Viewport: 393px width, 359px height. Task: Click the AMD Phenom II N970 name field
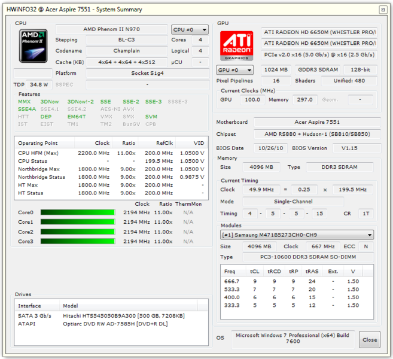point(111,29)
